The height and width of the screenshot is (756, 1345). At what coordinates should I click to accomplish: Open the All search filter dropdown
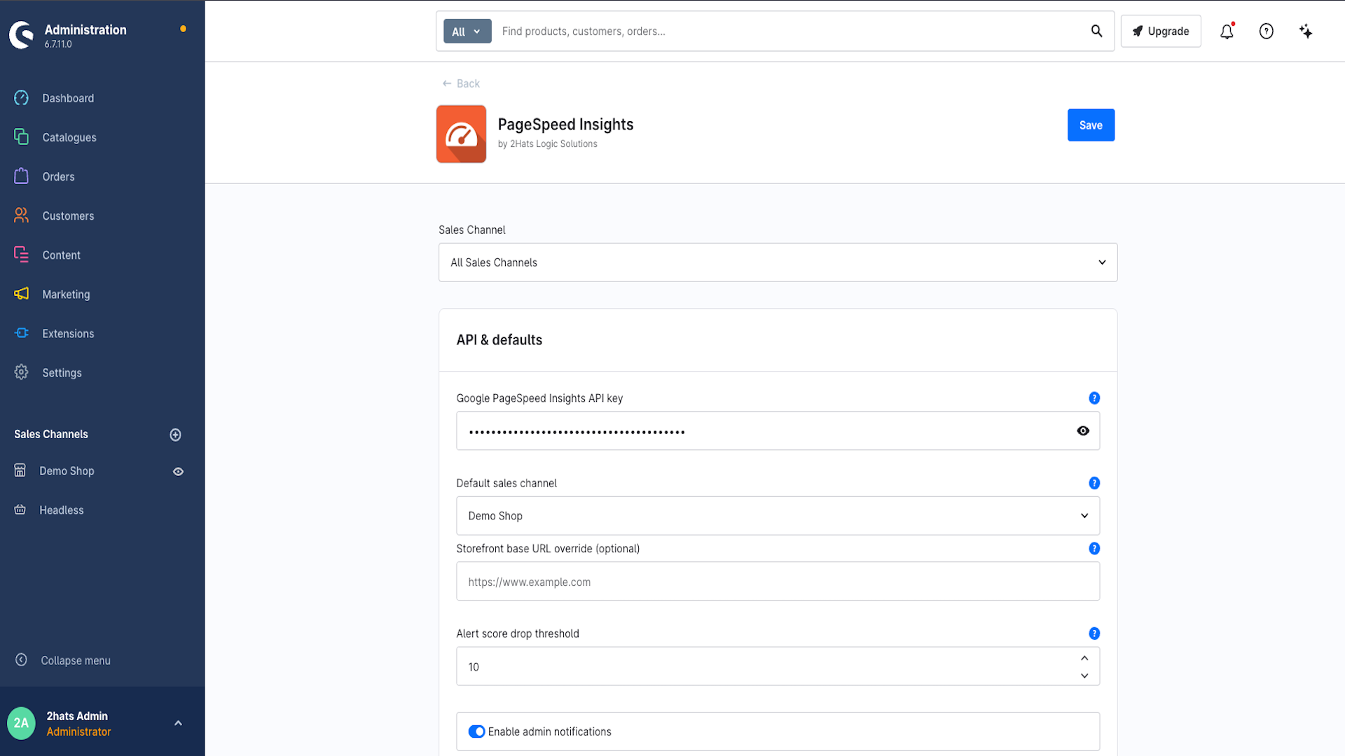coord(467,31)
